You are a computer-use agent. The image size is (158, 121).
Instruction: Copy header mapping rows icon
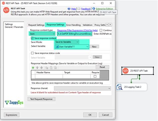tap(47, 68)
